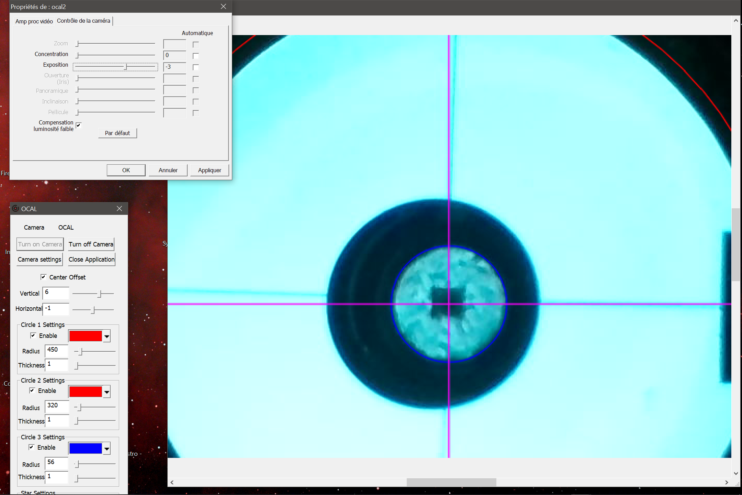Expand Circle 3 blue color dropdown

click(107, 449)
